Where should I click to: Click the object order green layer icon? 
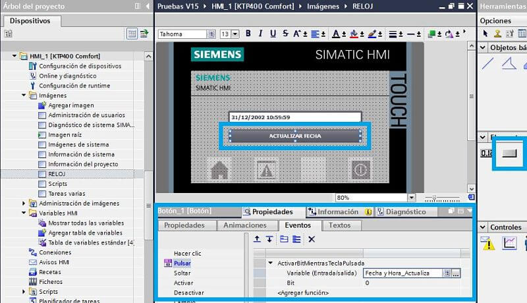pyautogui.click(x=432, y=34)
